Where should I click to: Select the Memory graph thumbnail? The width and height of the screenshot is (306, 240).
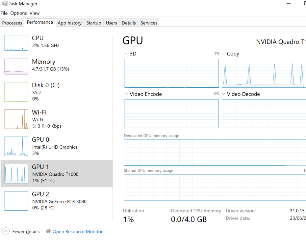16,67
